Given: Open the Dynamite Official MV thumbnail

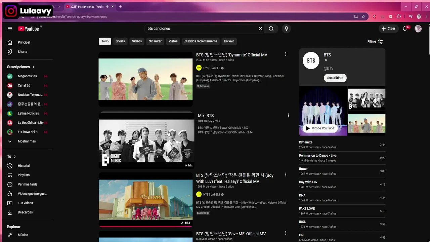Looking at the screenshot, I should [145, 79].
